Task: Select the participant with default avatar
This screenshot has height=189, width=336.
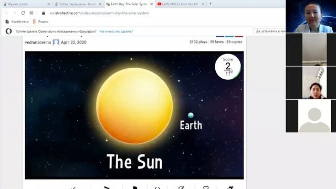Action: pos(311,116)
